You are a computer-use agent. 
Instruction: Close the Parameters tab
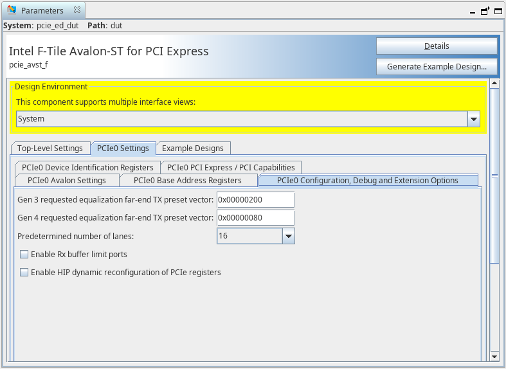coord(77,10)
